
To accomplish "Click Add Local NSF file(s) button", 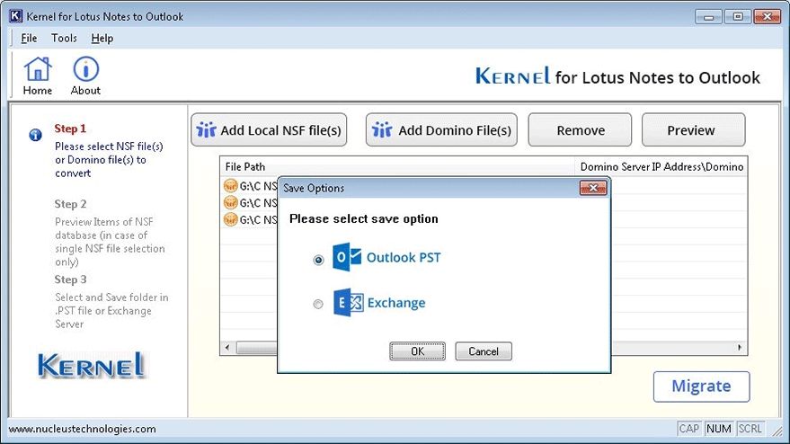I will click(x=269, y=130).
